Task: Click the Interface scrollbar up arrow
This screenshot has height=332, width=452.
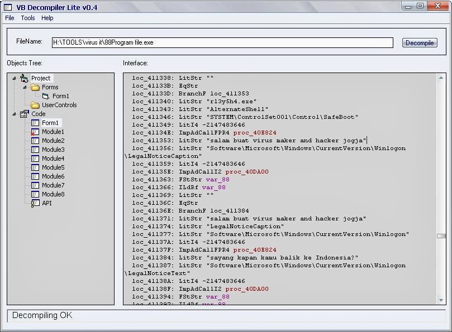Action: coord(441,78)
